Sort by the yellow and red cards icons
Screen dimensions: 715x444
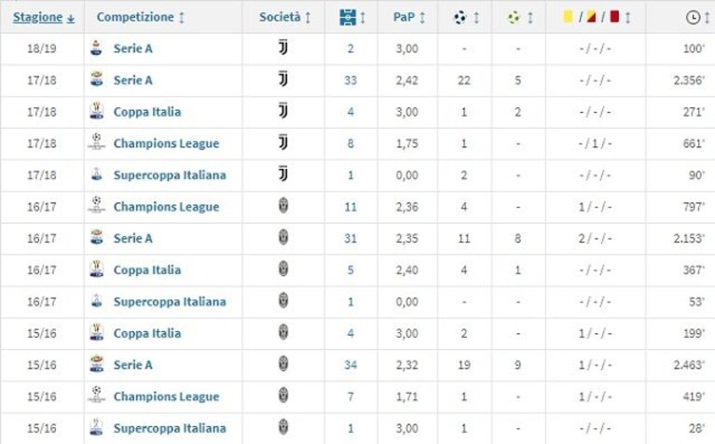click(x=591, y=18)
